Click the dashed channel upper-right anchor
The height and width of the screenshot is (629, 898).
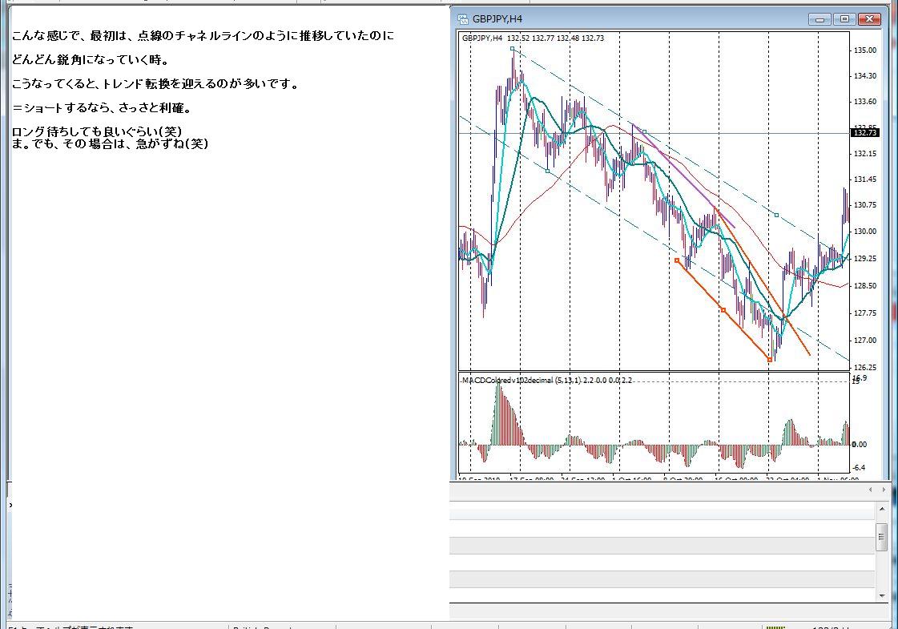776,215
